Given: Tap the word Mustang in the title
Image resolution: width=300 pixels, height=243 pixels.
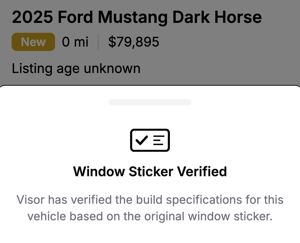Looking at the screenshot, I should [x=133, y=17].
